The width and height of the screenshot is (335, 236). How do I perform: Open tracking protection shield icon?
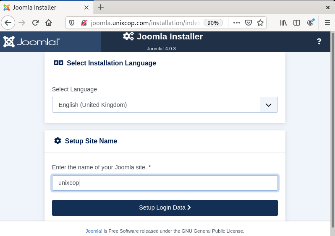(x=72, y=23)
